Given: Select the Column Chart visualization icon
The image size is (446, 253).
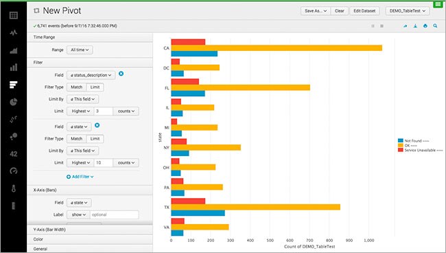Looking at the screenshot, I should coord(13,67).
